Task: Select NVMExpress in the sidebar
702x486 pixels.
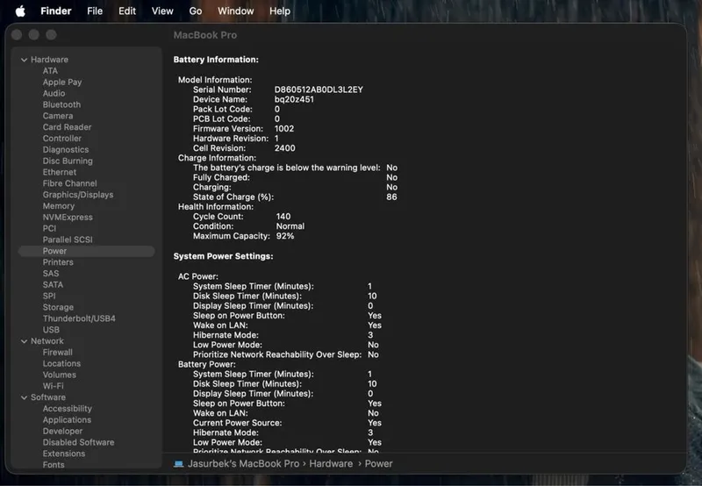Action: click(68, 217)
